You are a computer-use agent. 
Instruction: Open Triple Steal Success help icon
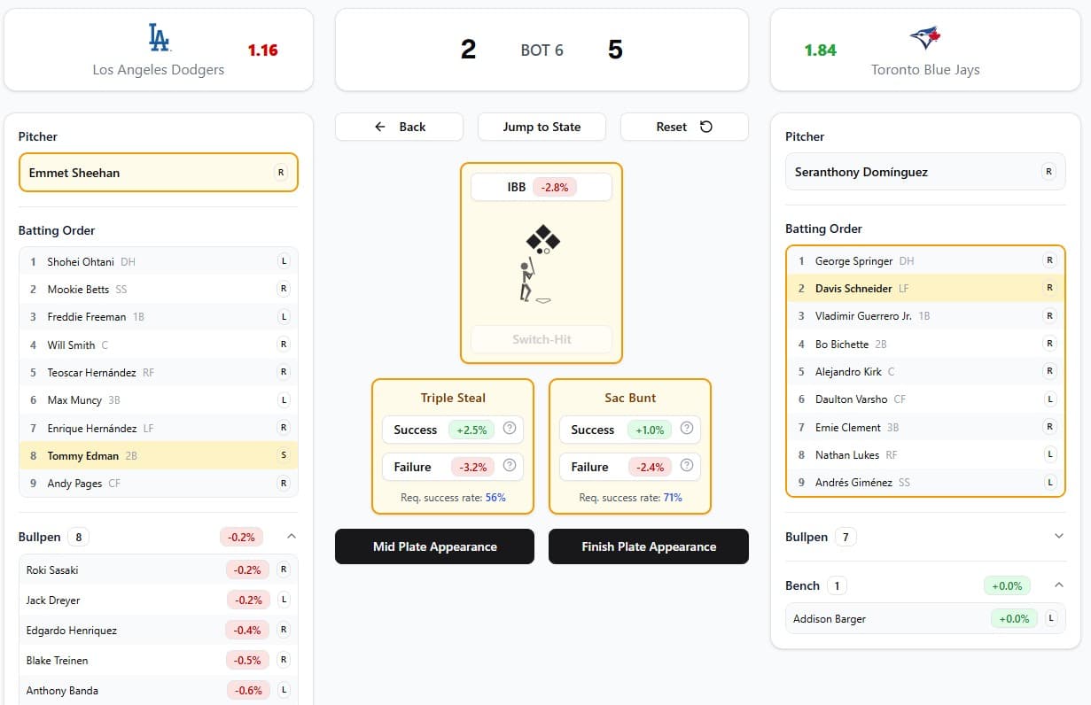(x=510, y=429)
